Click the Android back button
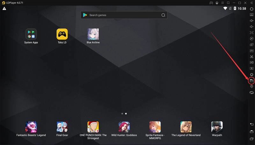 click(251, 124)
